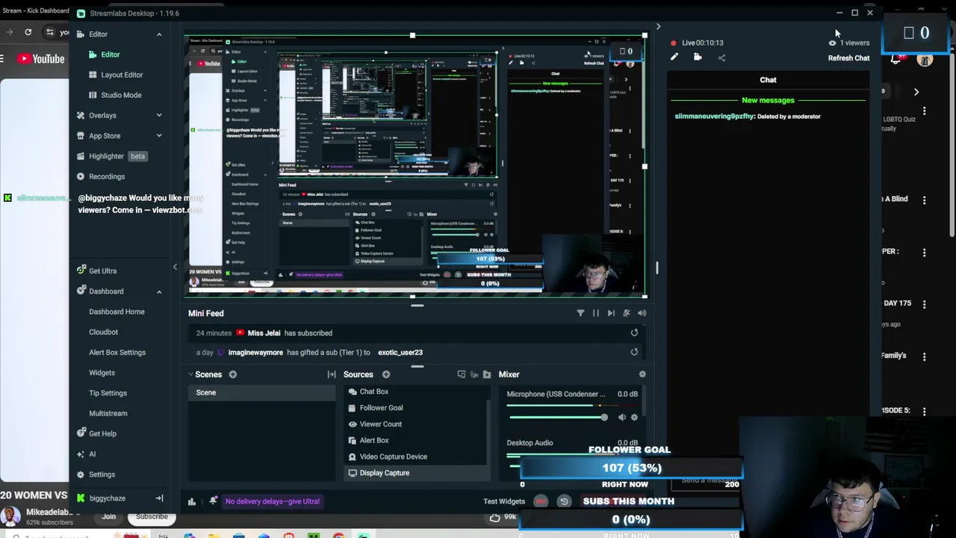956x538 pixels.
Task: Toggle viewer count eye icon
Action: [x=832, y=43]
